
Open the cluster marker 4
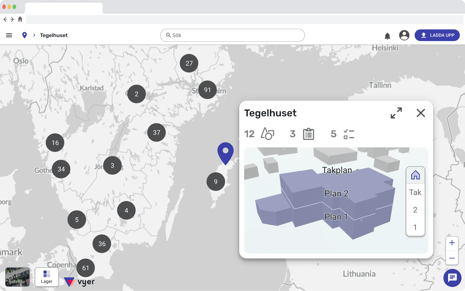[x=126, y=210]
